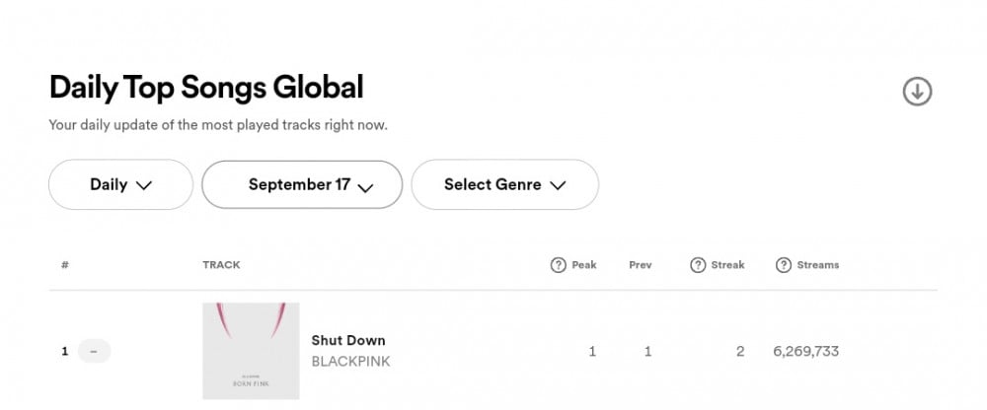Expand the Select Genre dropdown
The image size is (987, 410).
(504, 184)
